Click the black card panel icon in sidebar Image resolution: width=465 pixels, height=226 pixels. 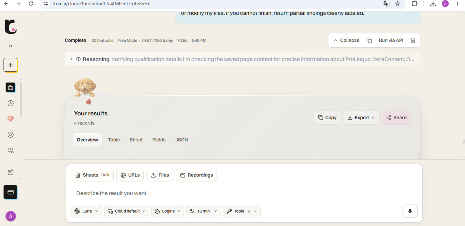(x=10, y=192)
